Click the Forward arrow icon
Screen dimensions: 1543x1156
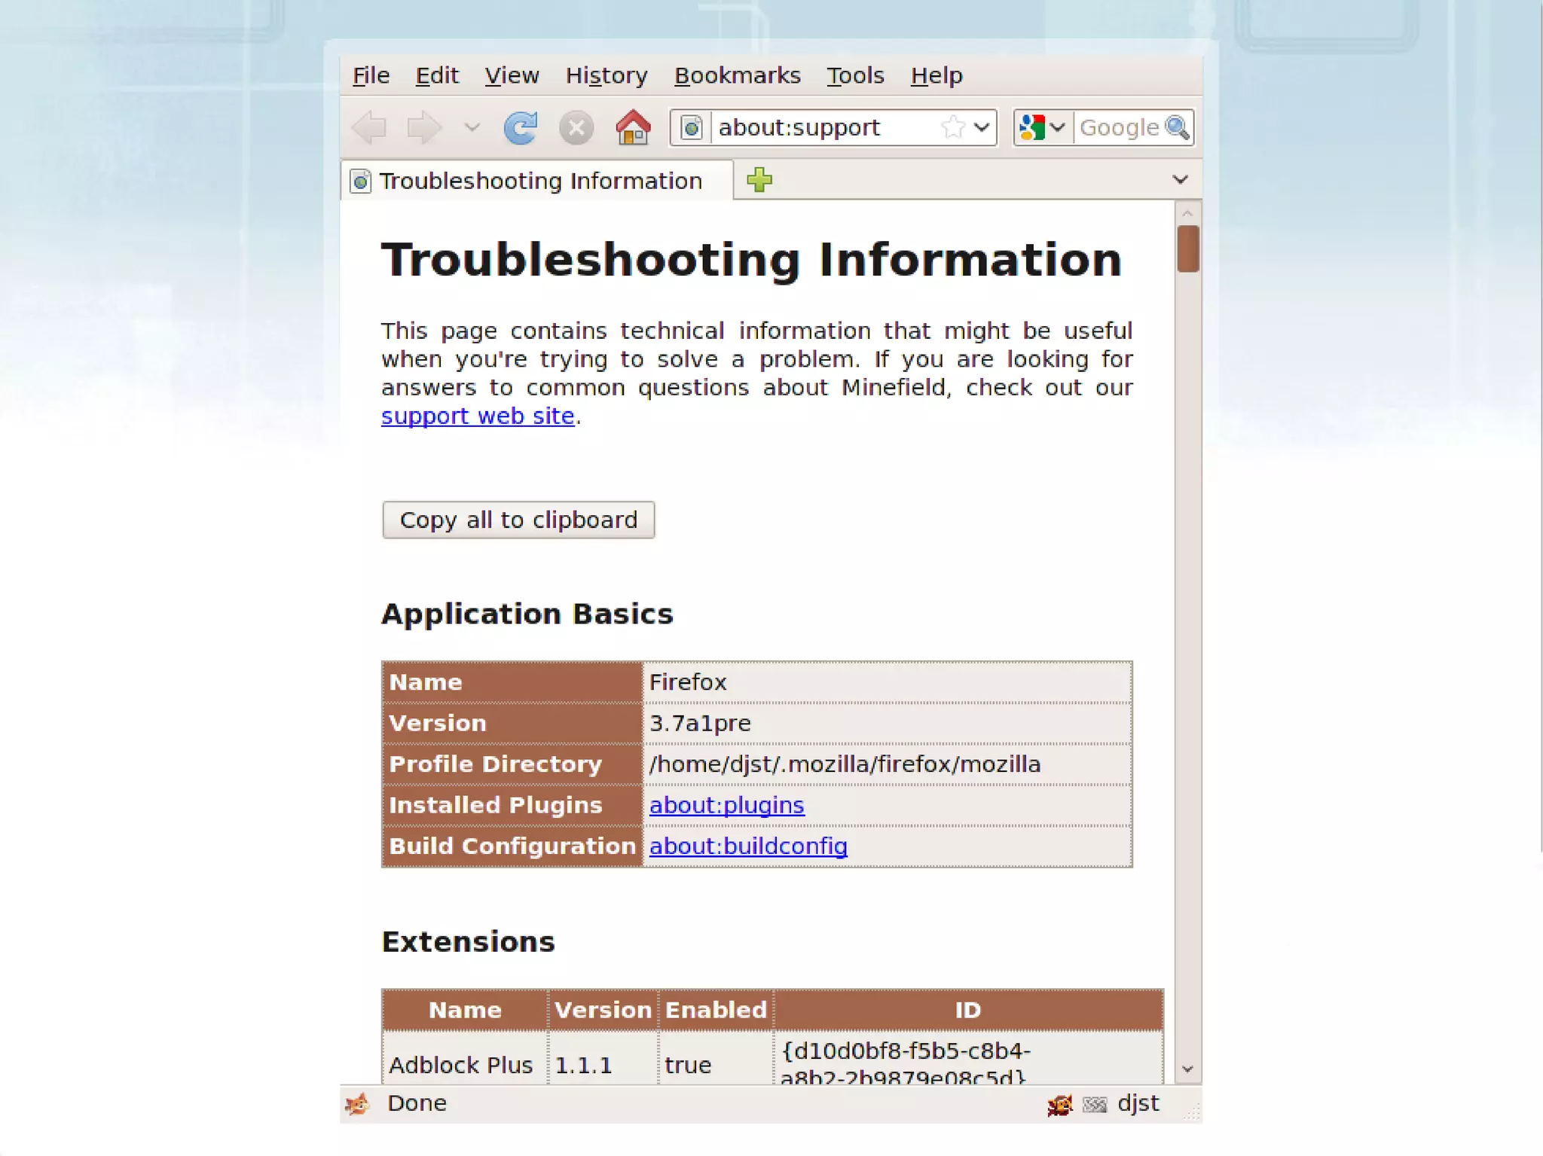pyautogui.click(x=423, y=127)
